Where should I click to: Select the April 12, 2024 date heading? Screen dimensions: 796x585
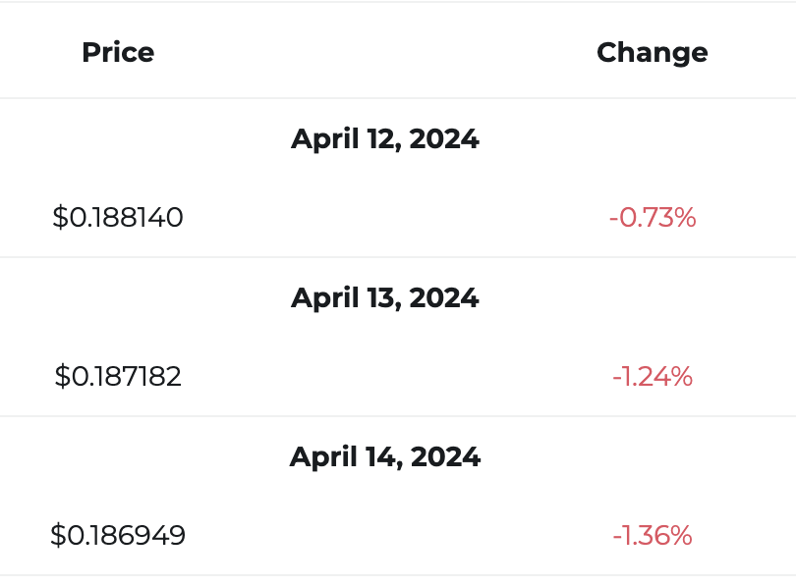[385, 139]
